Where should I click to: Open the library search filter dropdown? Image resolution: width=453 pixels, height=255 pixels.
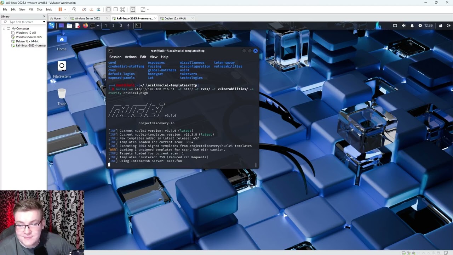pos(44,22)
